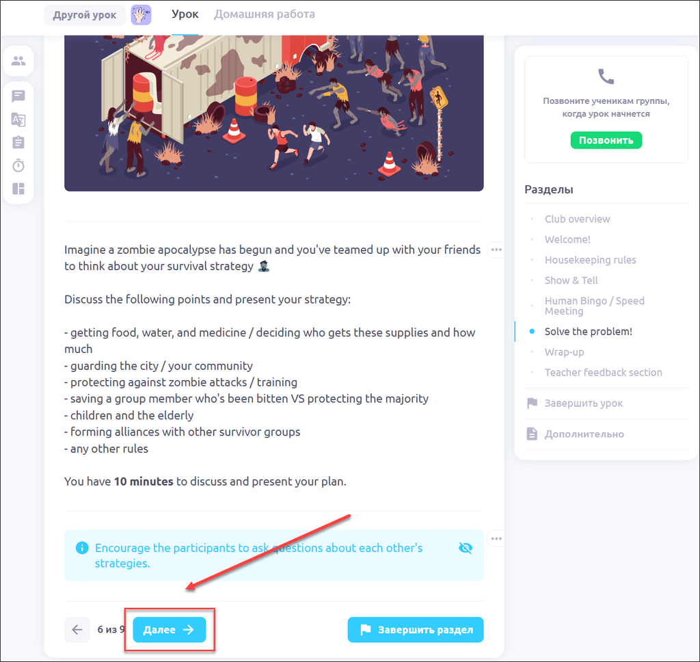This screenshot has height=662, width=700.
Task: Click the phone handset icon
Action: pos(606,77)
